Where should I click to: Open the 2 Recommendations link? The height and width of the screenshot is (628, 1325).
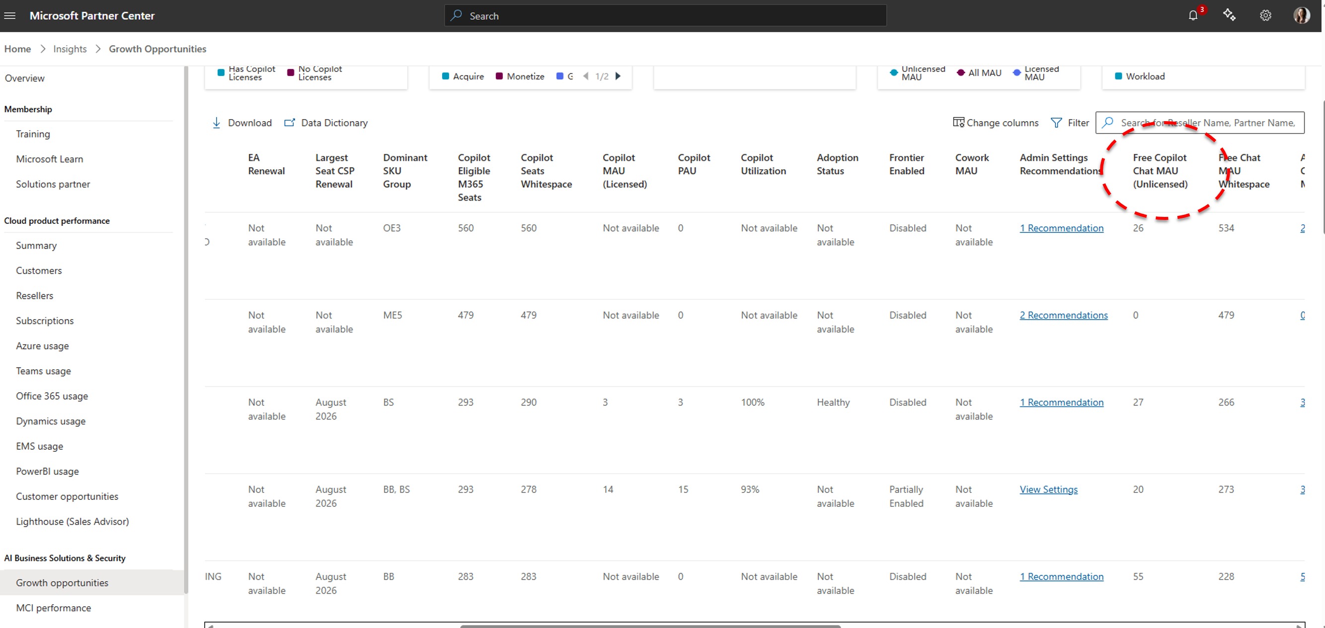pyautogui.click(x=1064, y=315)
